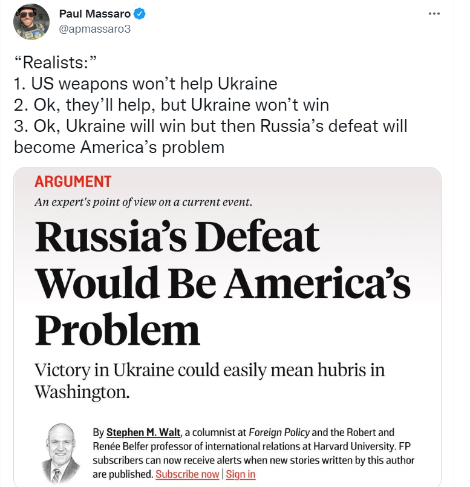470x487 pixels.
Task: Open Paul Massaro's display name link
Action: [96, 14]
